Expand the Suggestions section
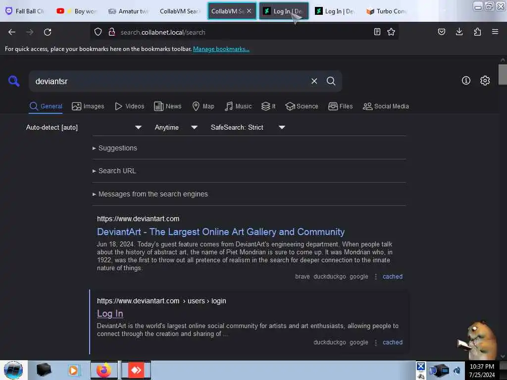Screen dimensions: 507x380 pyautogui.click(x=114, y=148)
